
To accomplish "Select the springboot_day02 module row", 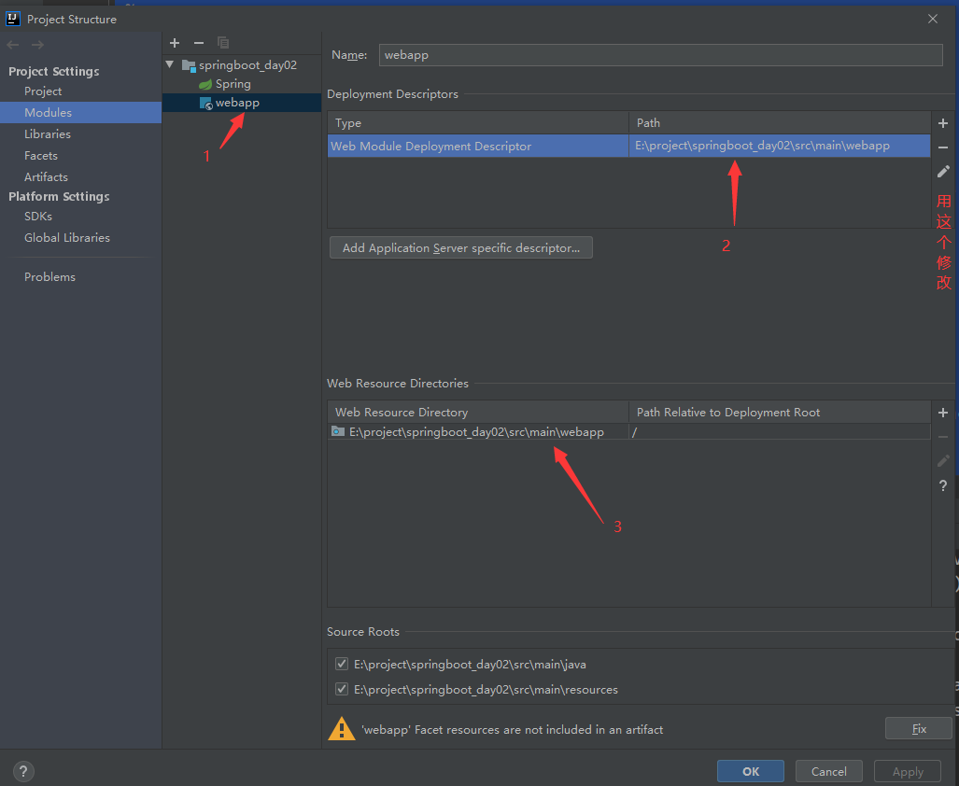I will (242, 64).
